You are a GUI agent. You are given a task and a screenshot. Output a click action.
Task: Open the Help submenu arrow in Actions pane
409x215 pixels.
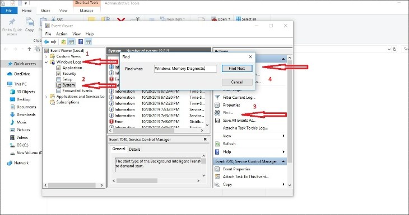[x=283, y=152]
